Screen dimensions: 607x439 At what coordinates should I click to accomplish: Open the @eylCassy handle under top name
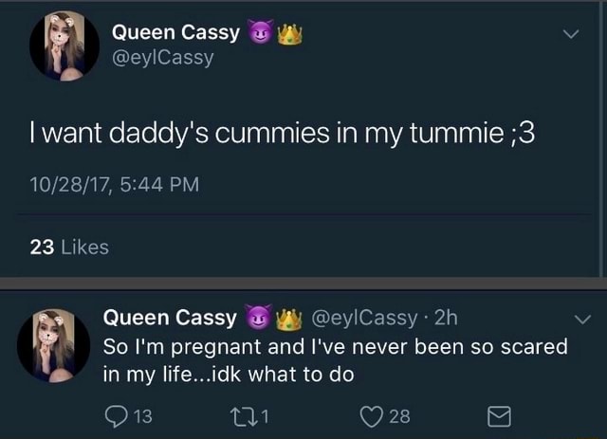(x=163, y=59)
